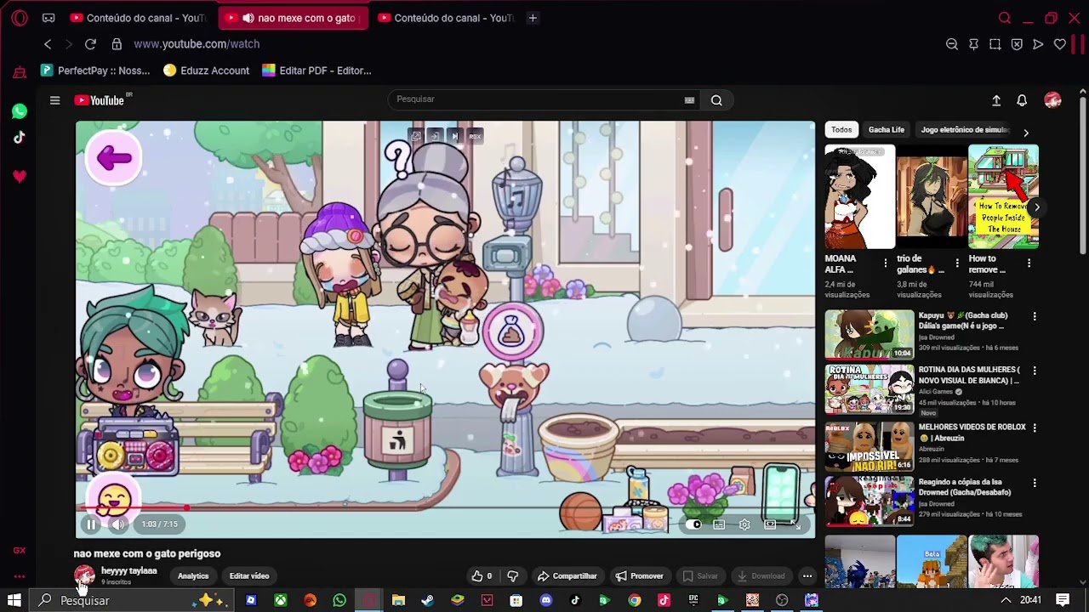Viewport: 1089px width, 612px height.
Task: Mute the video with the volume icon
Action: point(118,524)
